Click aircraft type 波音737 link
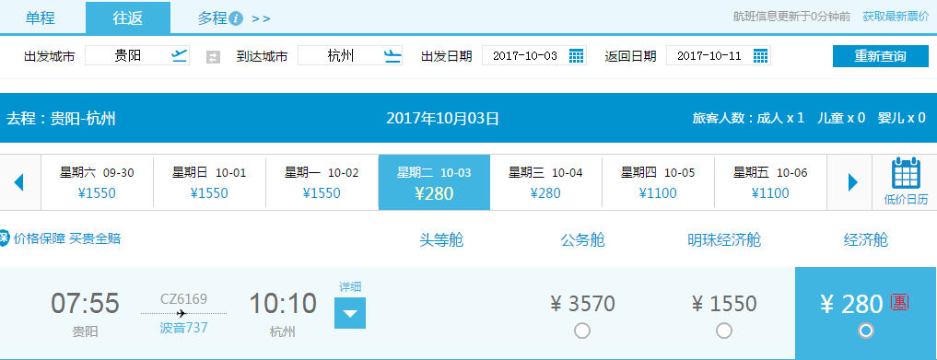Image resolution: width=937 pixels, height=360 pixels. [183, 327]
